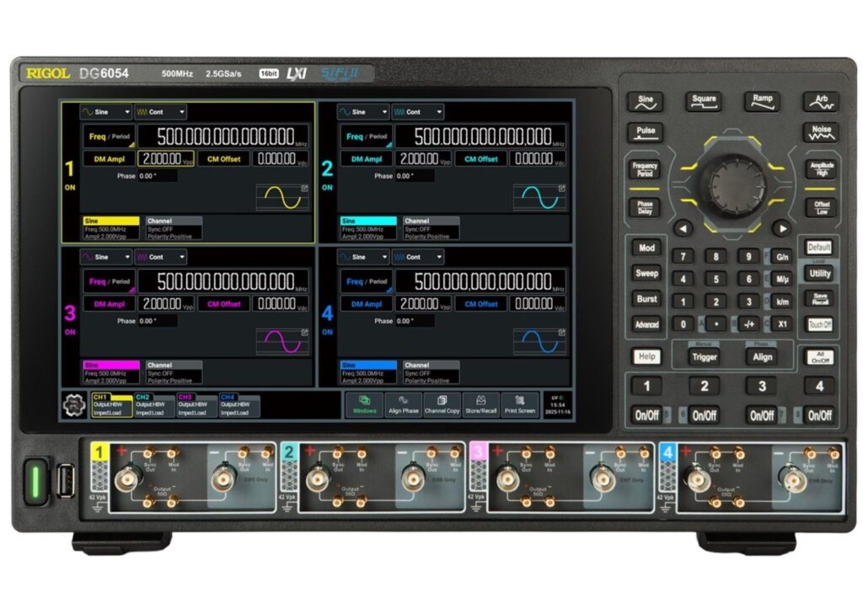Click the Help key
The height and width of the screenshot is (610, 863).
click(646, 357)
